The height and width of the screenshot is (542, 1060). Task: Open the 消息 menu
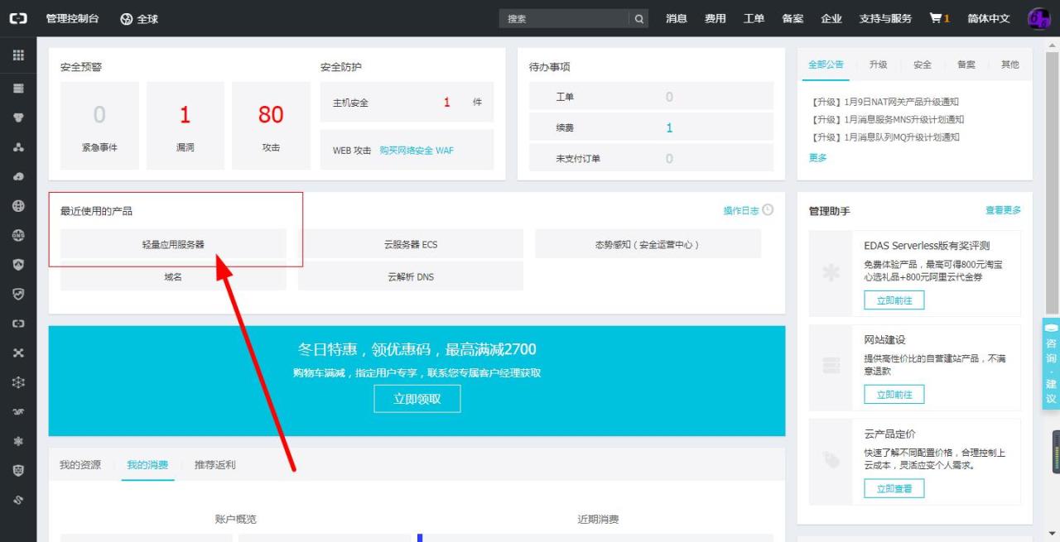pos(677,18)
